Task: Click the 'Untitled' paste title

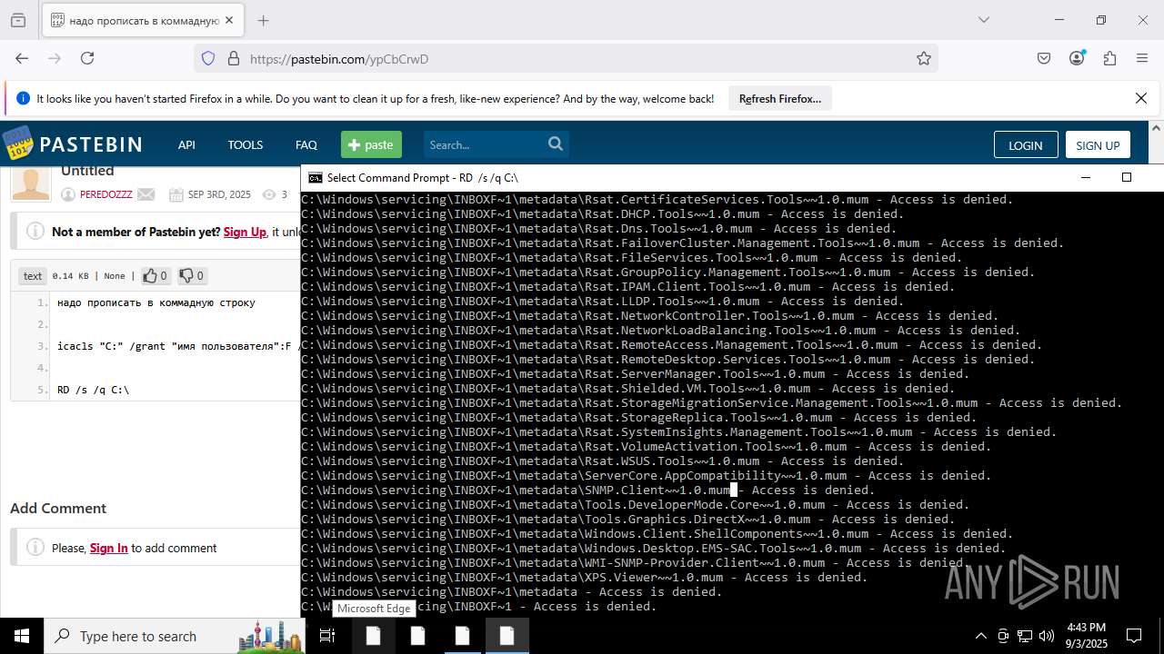Action: 87,171
